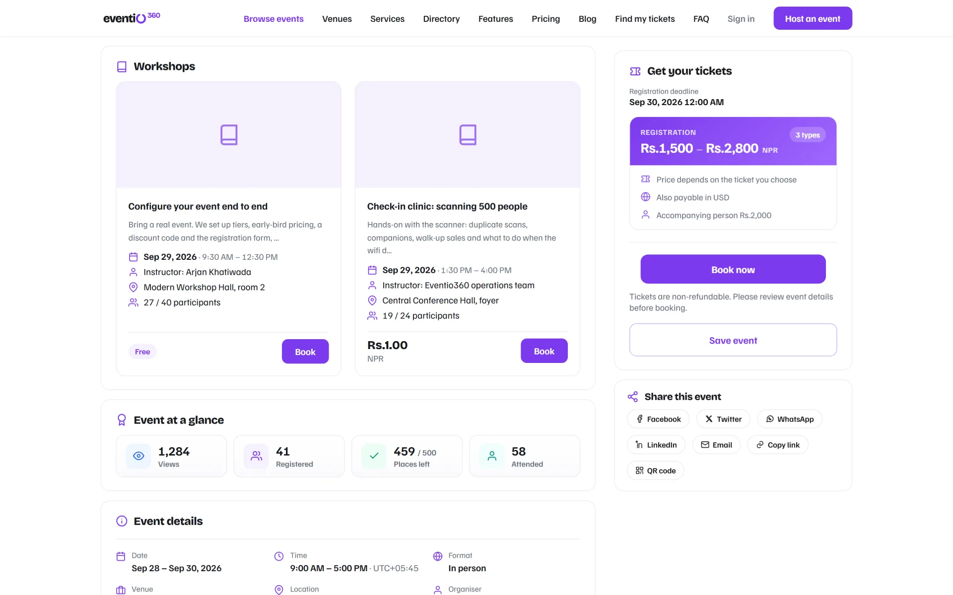Click the Configure your event workshop thumbnail
The height and width of the screenshot is (595, 953).
229,135
